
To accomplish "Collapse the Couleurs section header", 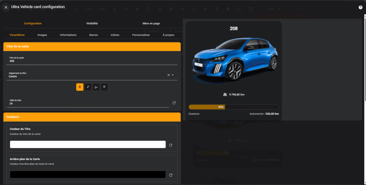I will tap(92, 117).
